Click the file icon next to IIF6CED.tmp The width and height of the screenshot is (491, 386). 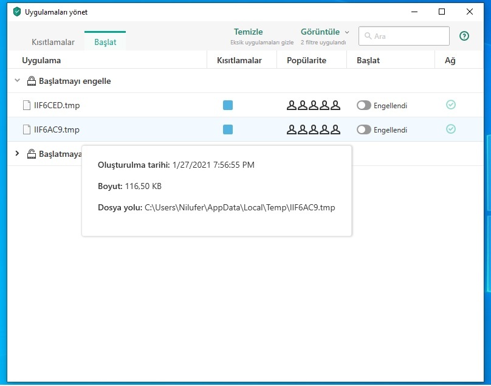coord(26,105)
